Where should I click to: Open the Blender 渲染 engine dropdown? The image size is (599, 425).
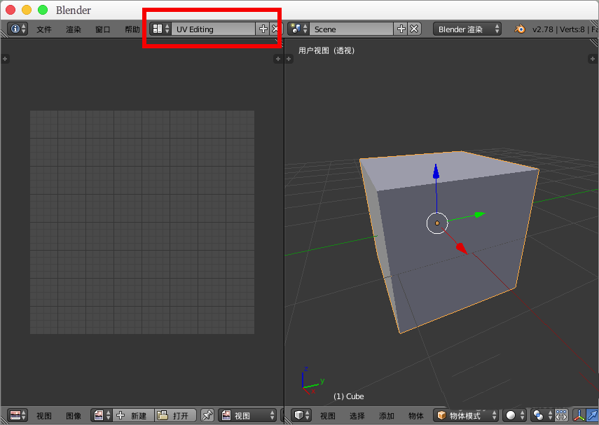pyautogui.click(x=467, y=29)
